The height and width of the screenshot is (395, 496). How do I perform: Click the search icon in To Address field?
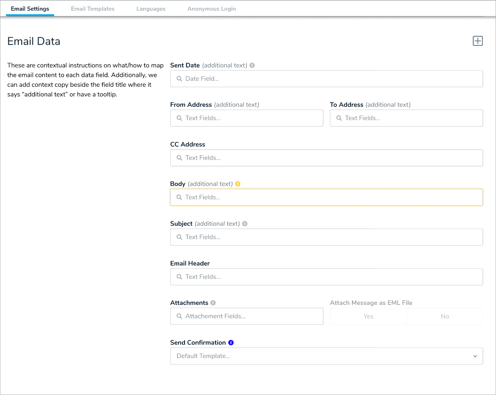339,118
